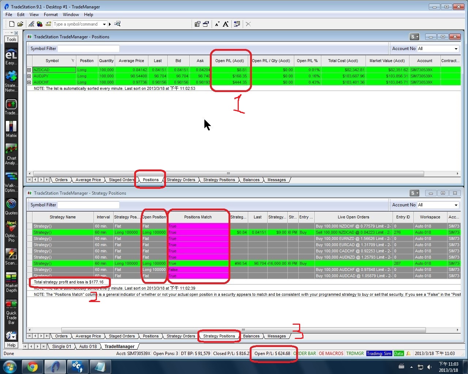Open Chrome from Windows taskbar
This screenshot has width=468, height=374.
point(32,366)
